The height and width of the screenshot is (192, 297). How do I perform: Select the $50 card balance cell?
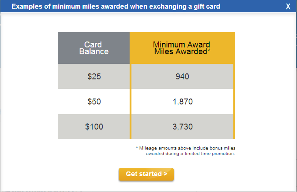pyautogui.click(x=94, y=101)
